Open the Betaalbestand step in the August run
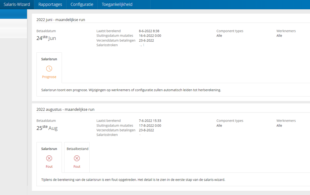The width and height of the screenshot is (310, 195). click(x=77, y=157)
